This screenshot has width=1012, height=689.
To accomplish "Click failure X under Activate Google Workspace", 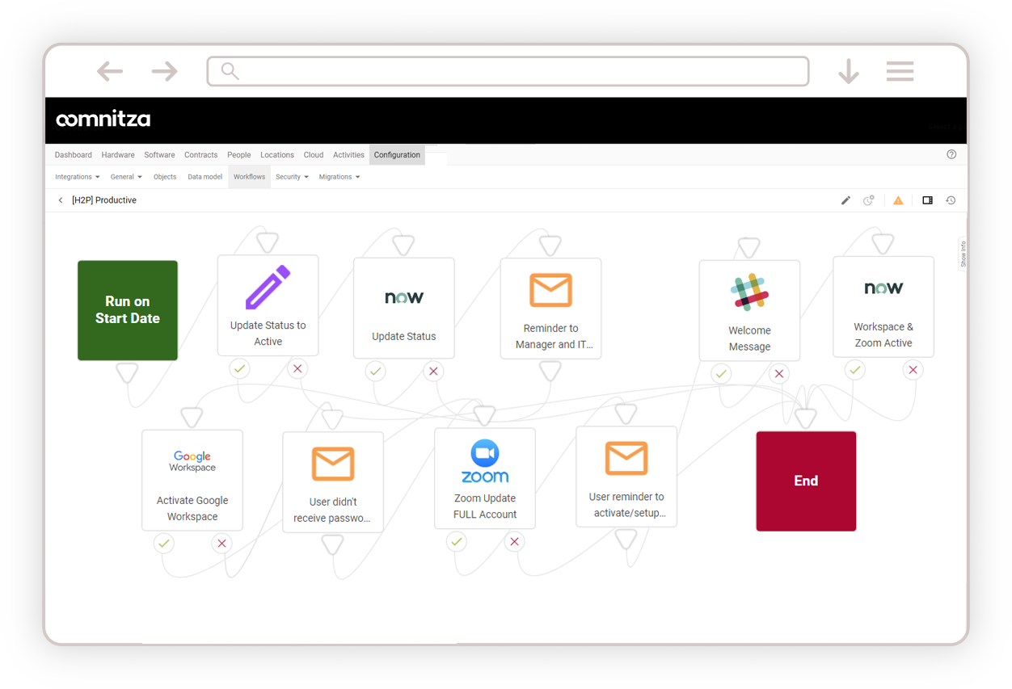I will tap(221, 544).
